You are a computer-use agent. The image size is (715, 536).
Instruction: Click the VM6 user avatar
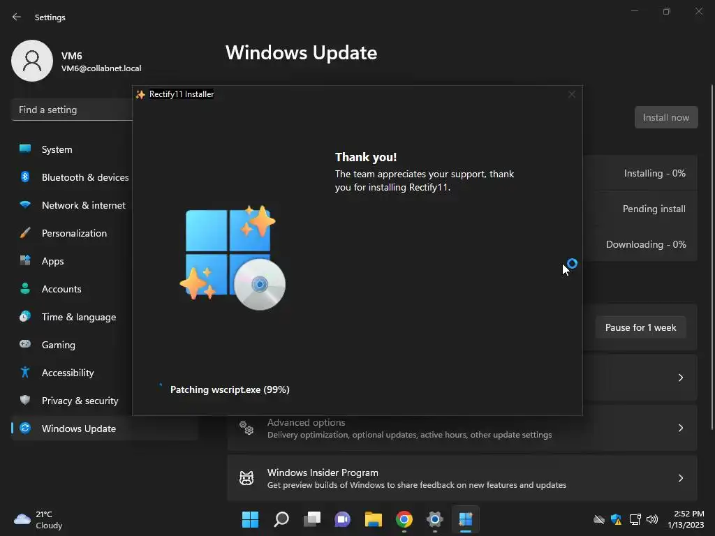point(32,61)
